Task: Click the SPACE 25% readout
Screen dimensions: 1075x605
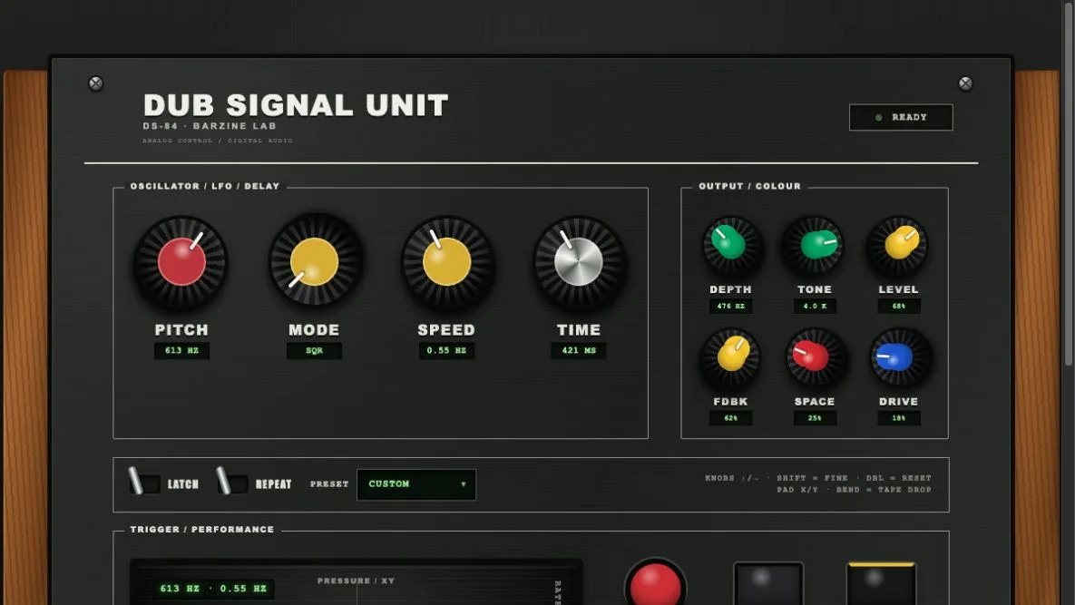Action: 815,418
